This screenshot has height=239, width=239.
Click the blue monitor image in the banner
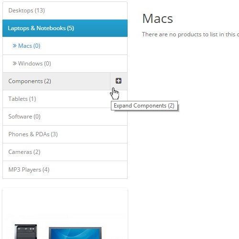[75, 233]
